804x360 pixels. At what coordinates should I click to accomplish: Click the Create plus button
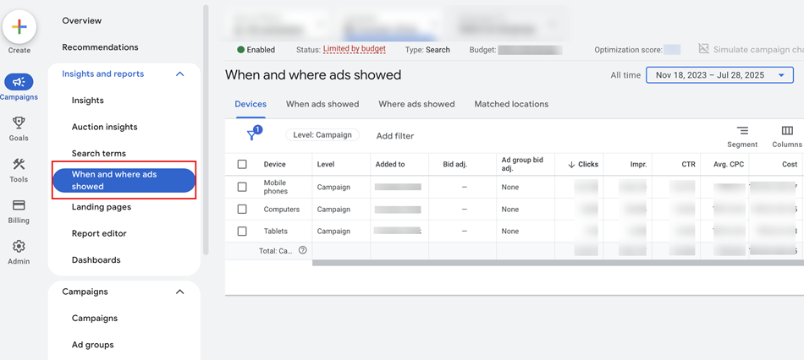[x=19, y=27]
